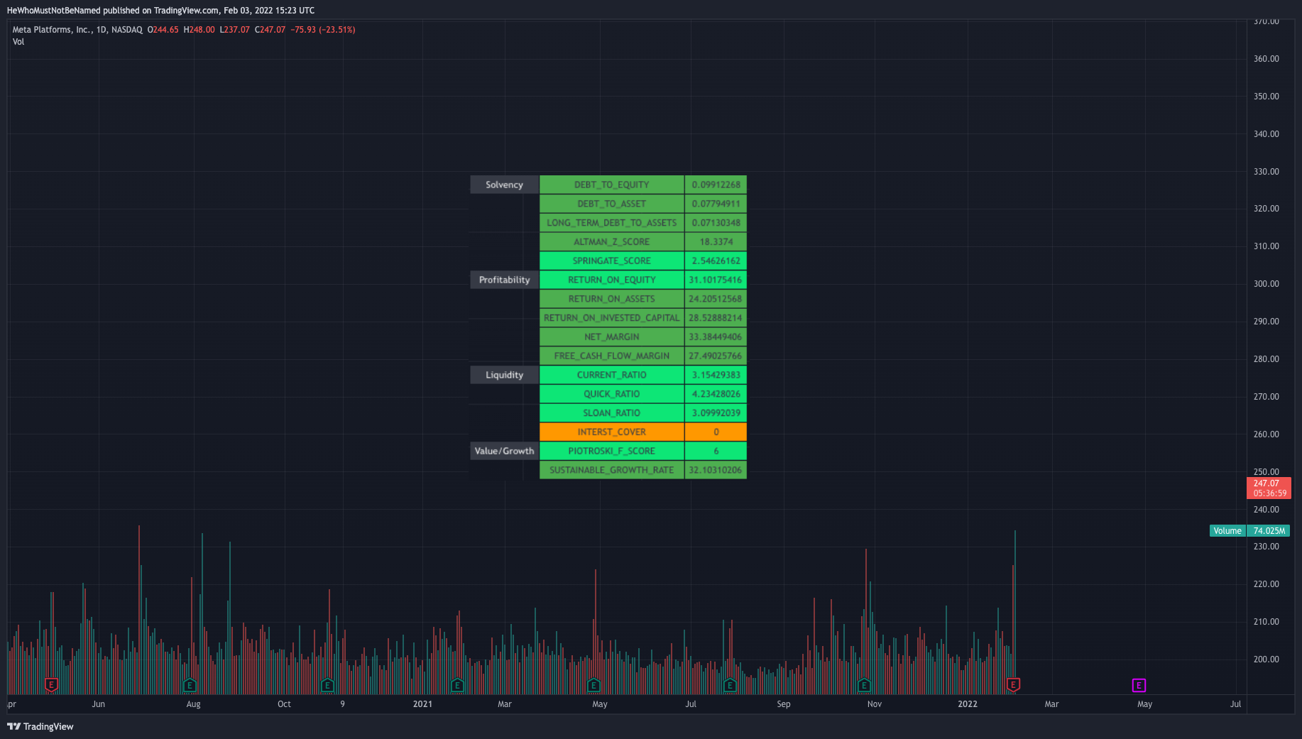
Task: Click the Profitability category header cell
Action: coord(504,280)
